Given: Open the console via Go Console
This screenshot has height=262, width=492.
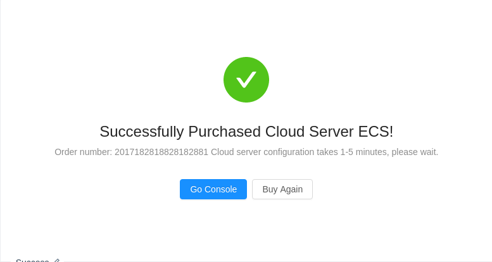Looking at the screenshot, I should click(213, 189).
